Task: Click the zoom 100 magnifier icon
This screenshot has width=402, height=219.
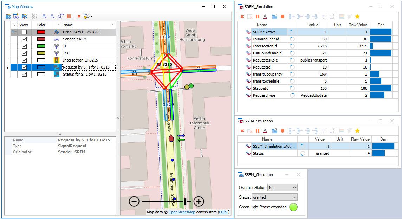Action: 60,17
